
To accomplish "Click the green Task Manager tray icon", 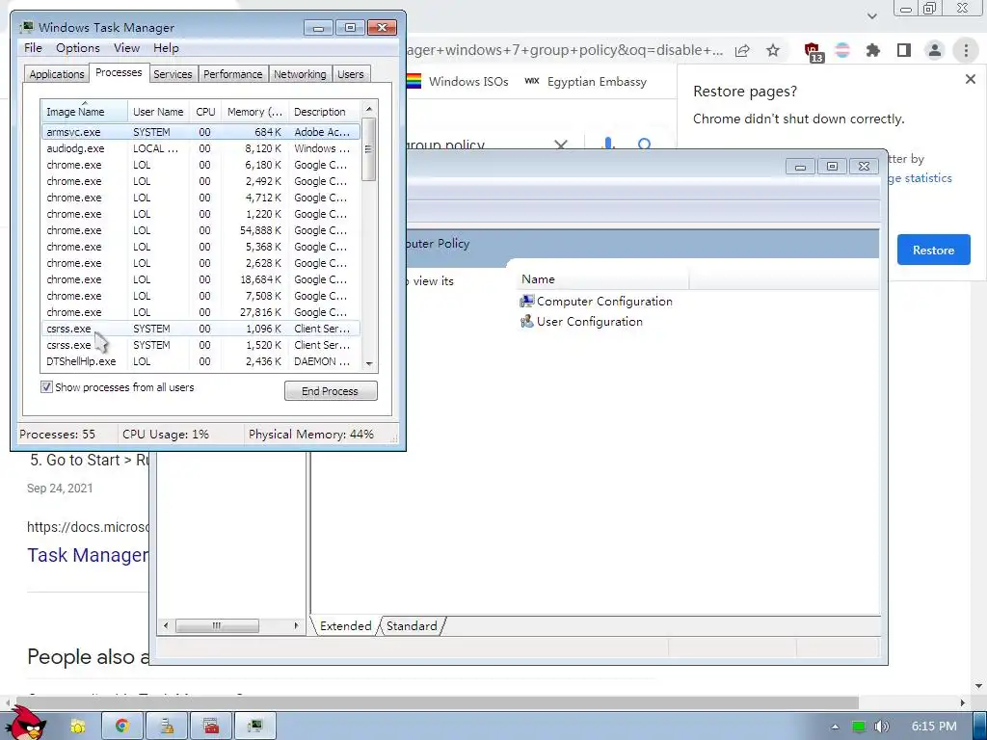I will click(858, 727).
